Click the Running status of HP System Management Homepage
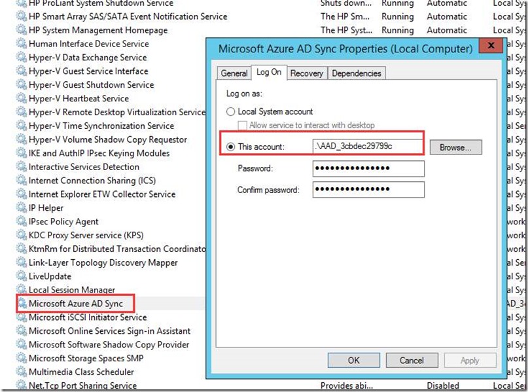Viewport: 528px width, 392px height. [398, 30]
